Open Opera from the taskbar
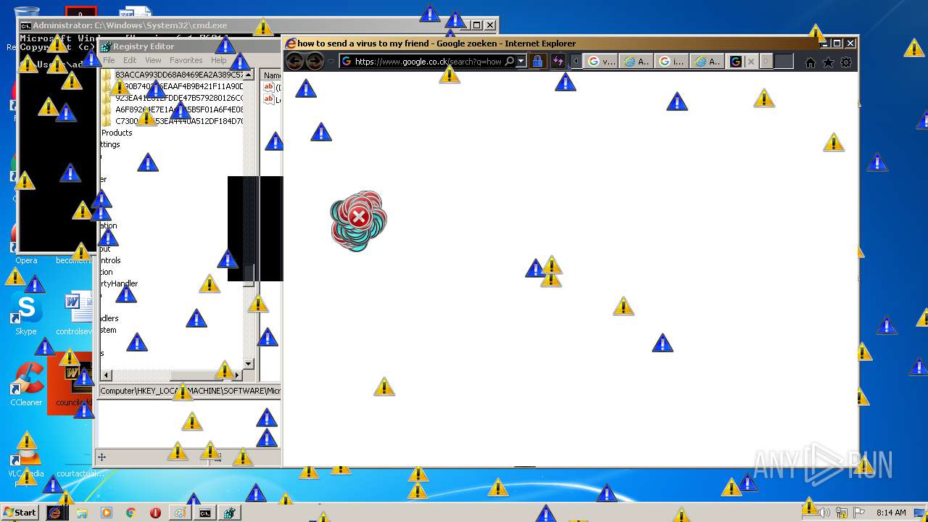928x522 pixels. pos(155,513)
